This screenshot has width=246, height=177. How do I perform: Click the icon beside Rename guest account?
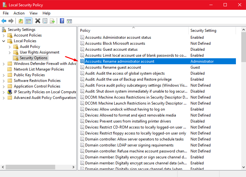point(82,67)
